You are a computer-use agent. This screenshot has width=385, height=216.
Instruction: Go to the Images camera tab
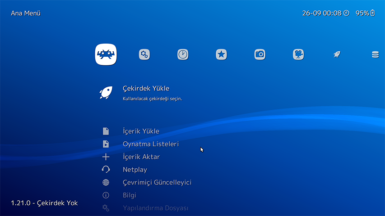pyautogui.click(x=260, y=54)
